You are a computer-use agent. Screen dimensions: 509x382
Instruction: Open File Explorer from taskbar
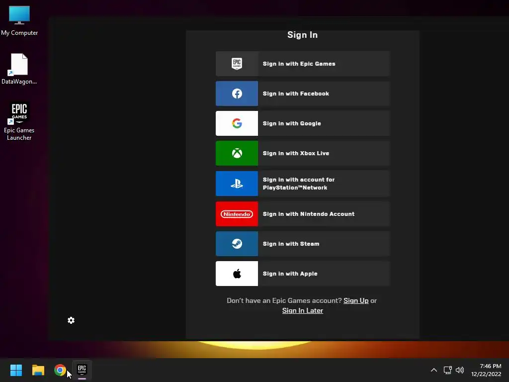click(x=38, y=370)
